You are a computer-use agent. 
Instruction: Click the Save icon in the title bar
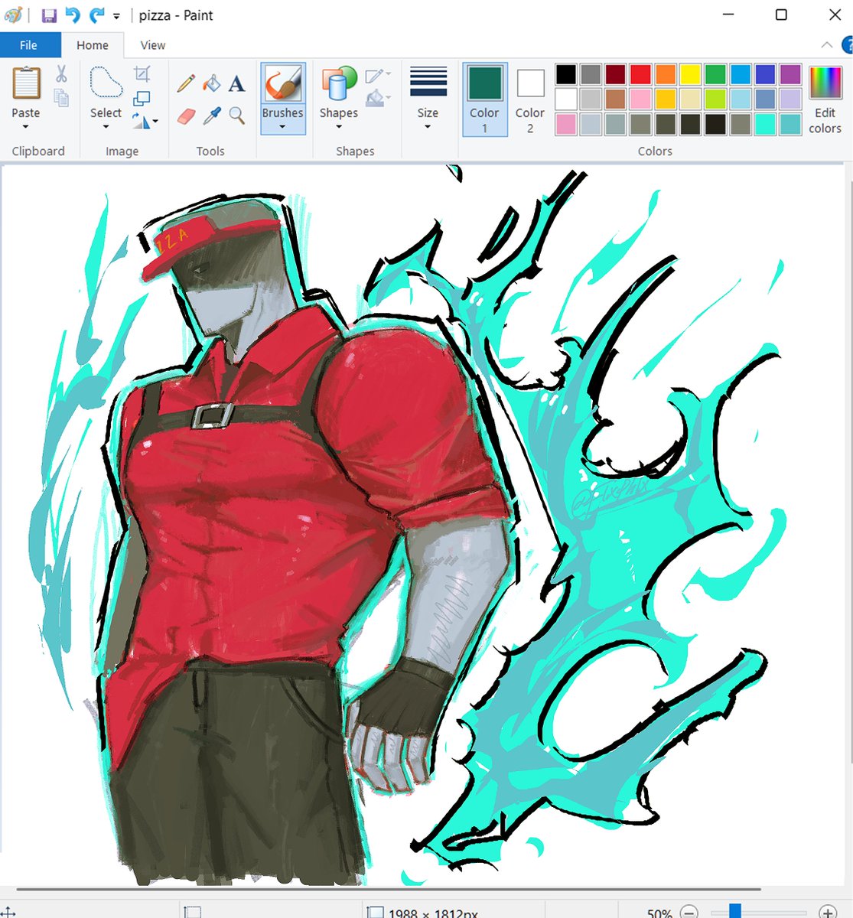[x=49, y=15]
